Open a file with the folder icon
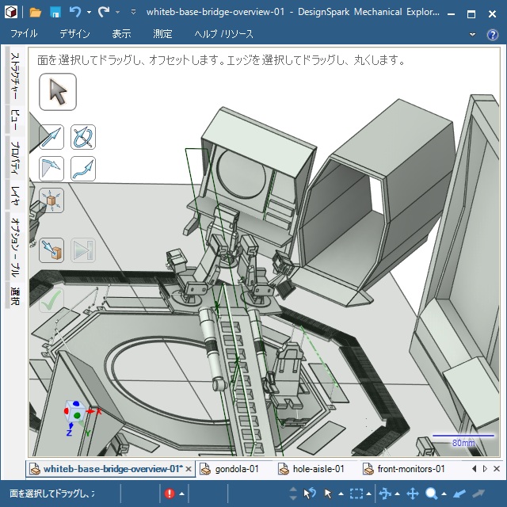 point(35,13)
